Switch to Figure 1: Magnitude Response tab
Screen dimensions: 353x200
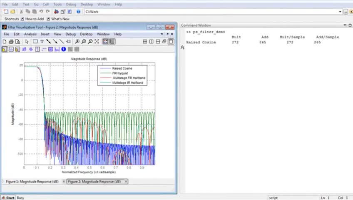[x=32, y=181]
